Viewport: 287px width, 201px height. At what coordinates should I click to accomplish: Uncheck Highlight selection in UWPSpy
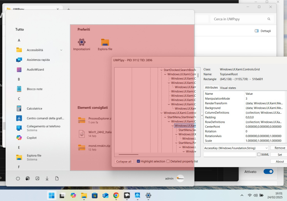138,161
